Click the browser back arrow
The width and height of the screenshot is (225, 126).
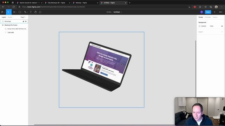[x=3, y=7]
